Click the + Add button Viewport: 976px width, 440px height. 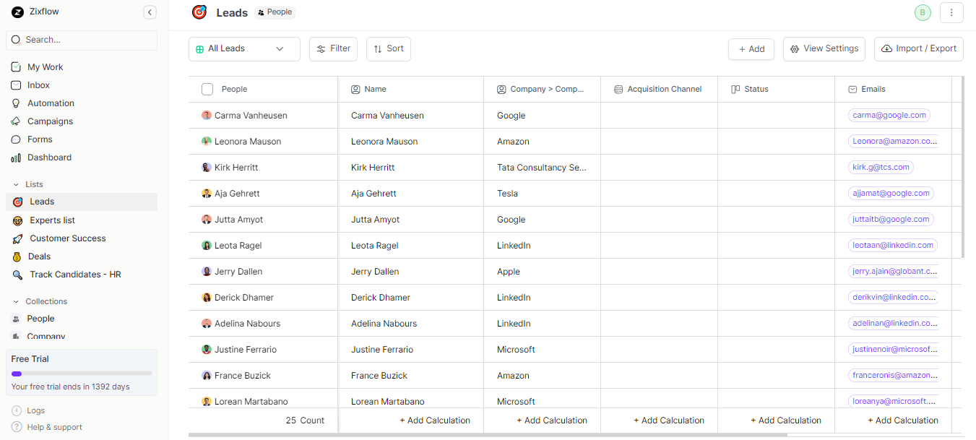coord(751,48)
